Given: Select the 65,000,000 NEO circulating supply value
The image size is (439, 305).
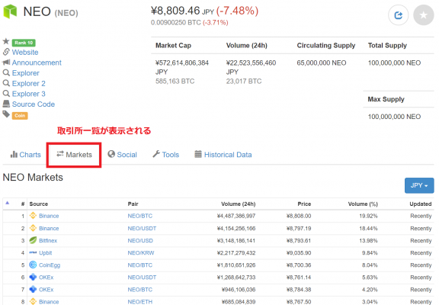Looking at the screenshot, I should click(x=322, y=63).
